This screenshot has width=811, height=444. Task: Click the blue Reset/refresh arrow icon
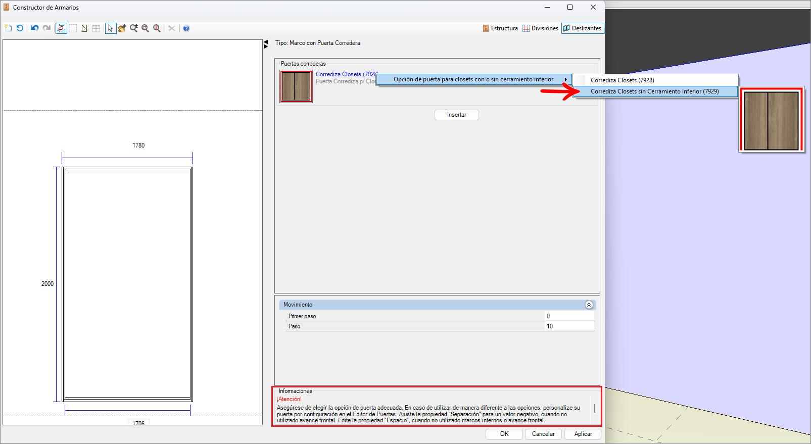(x=20, y=28)
